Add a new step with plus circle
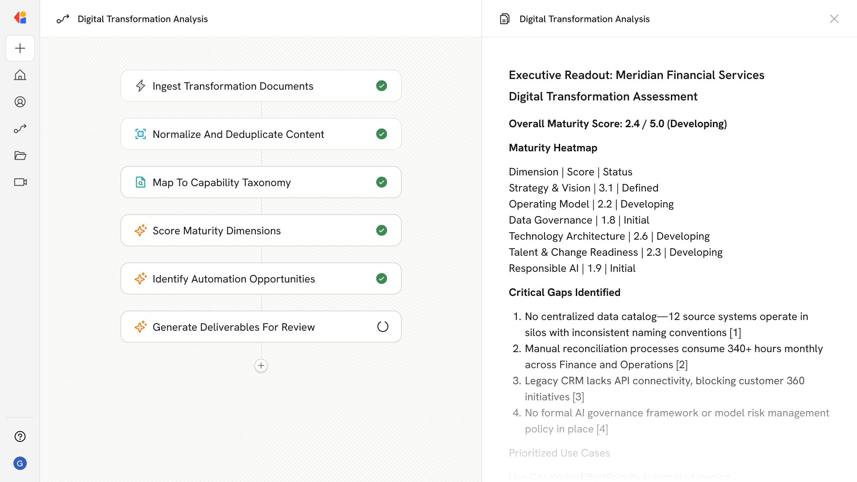This screenshot has width=857, height=482. [x=261, y=366]
